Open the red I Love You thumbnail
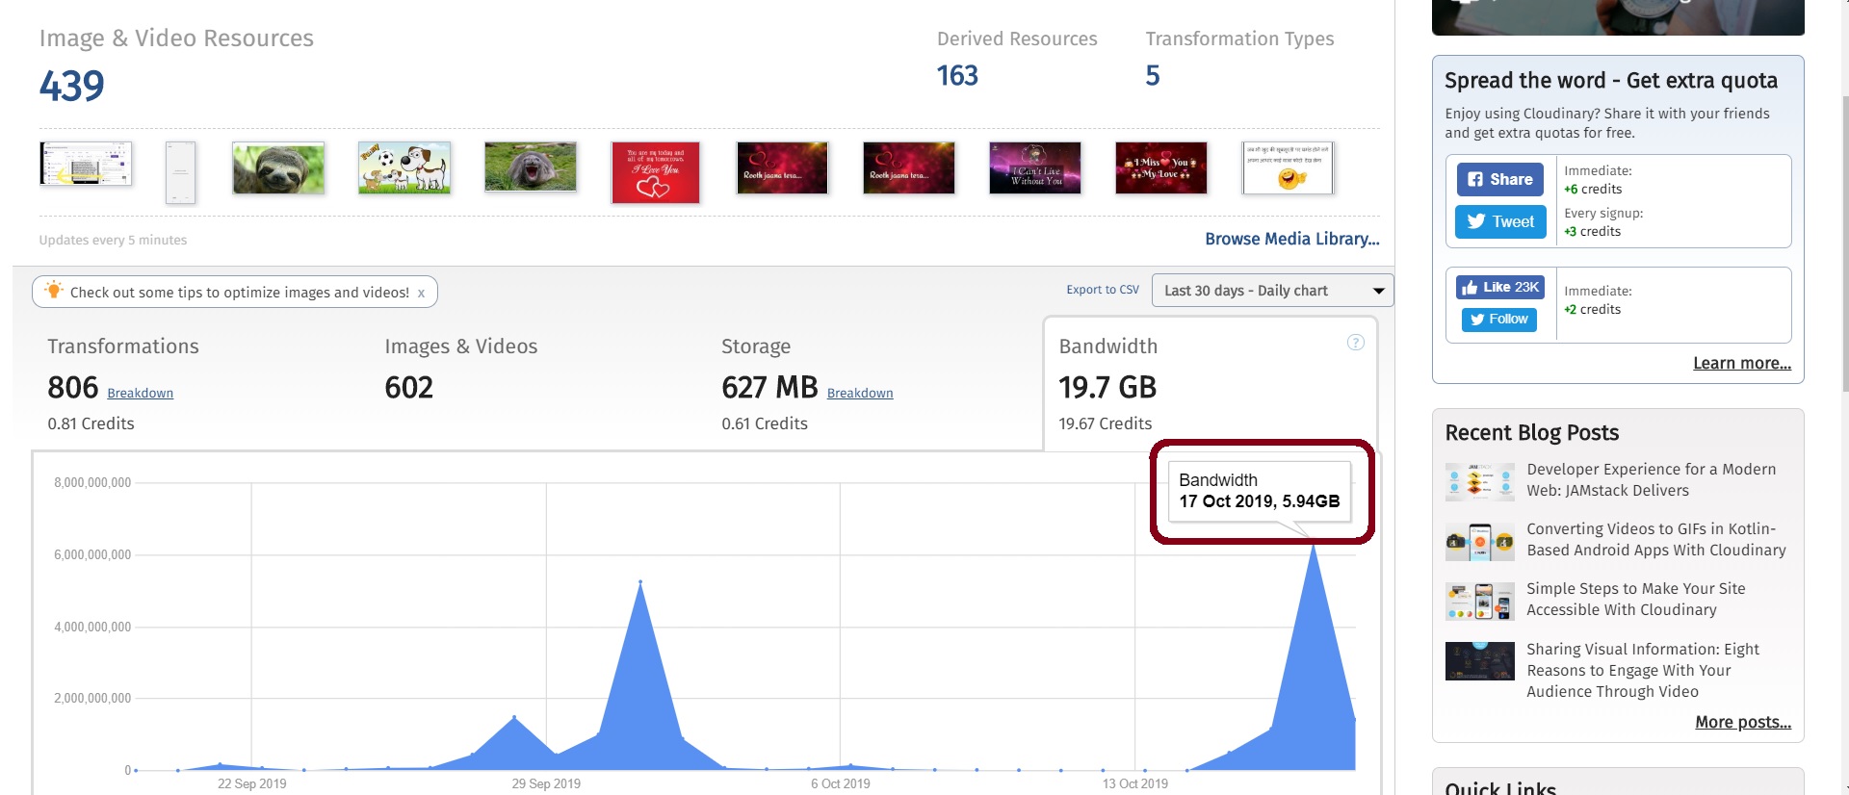The height and width of the screenshot is (795, 1849). point(656,172)
